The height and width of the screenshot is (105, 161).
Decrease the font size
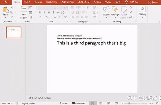tap(60, 17)
